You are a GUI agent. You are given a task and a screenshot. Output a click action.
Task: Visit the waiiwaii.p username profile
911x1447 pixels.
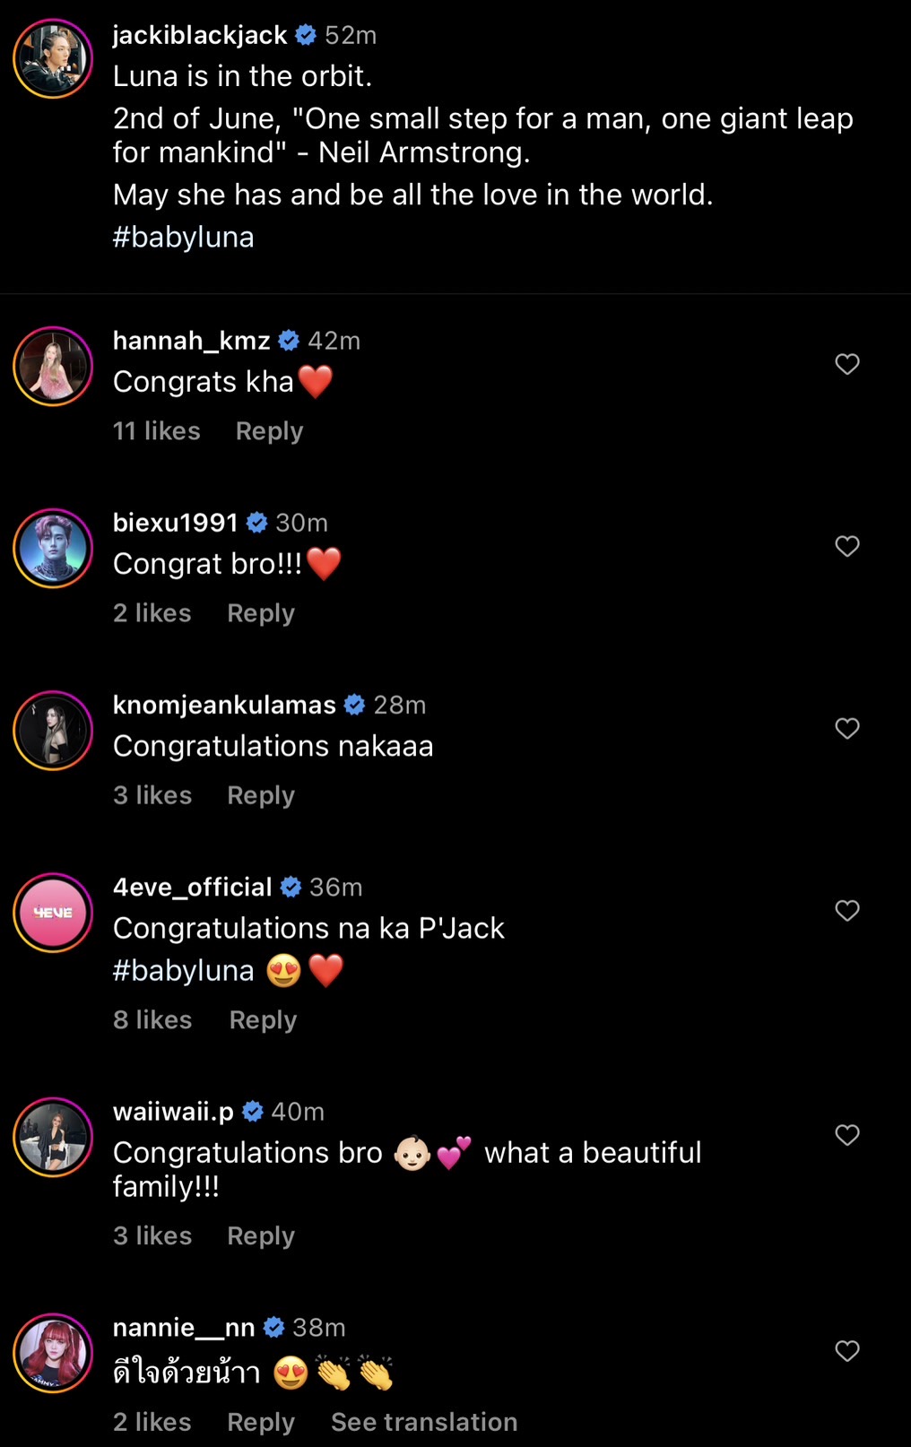click(173, 1112)
